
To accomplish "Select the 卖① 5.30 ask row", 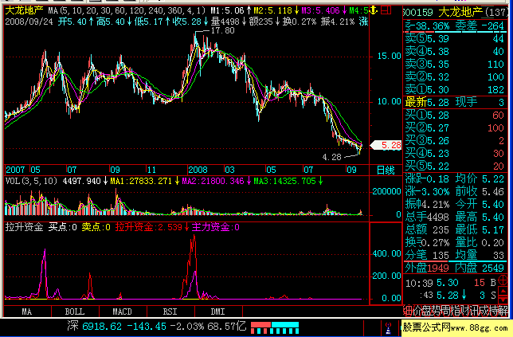I will tap(455, 90).
